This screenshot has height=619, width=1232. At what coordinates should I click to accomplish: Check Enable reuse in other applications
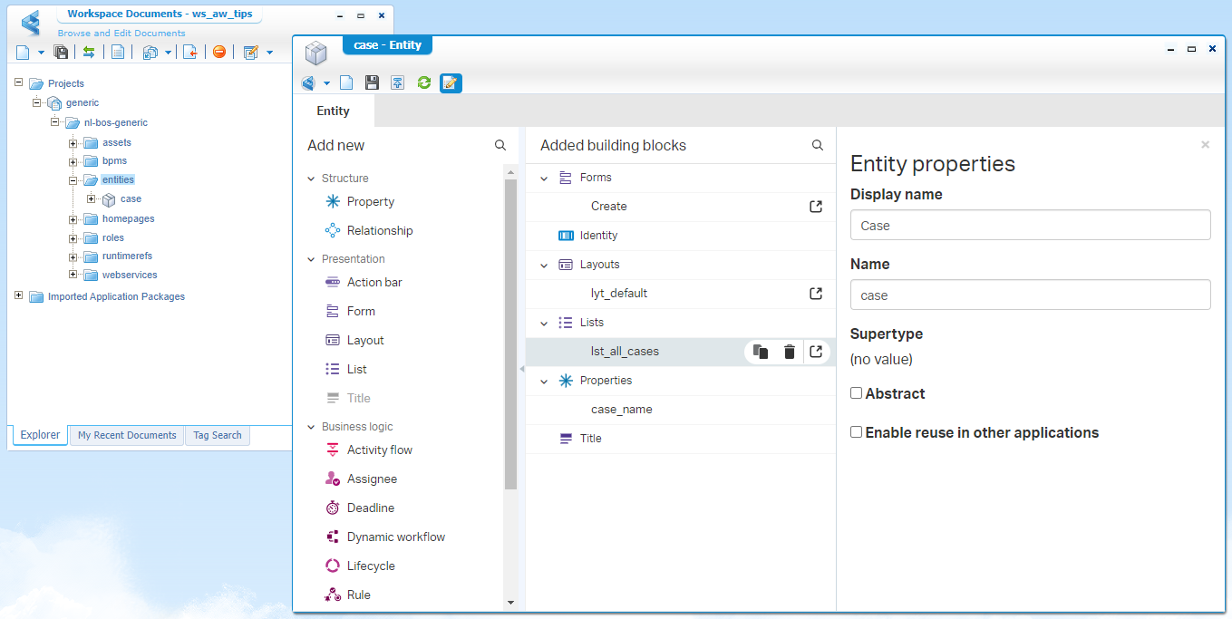(856, 432)
